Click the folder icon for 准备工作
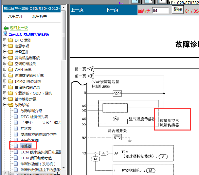Image resolution: width=199 pixels, height=175 pixels. coord(10,52)
